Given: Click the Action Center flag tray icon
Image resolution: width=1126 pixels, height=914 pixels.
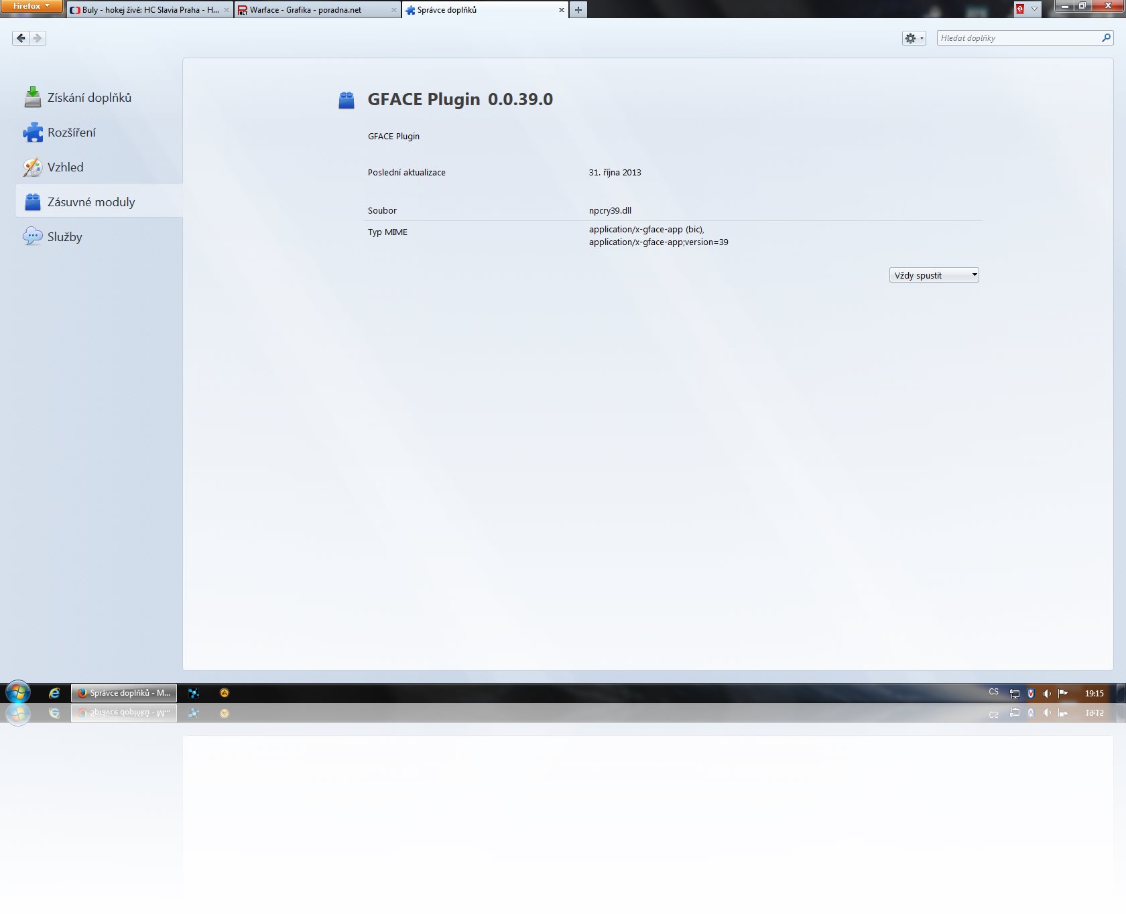Looking at the screenshot, I should coord(1063,693).
